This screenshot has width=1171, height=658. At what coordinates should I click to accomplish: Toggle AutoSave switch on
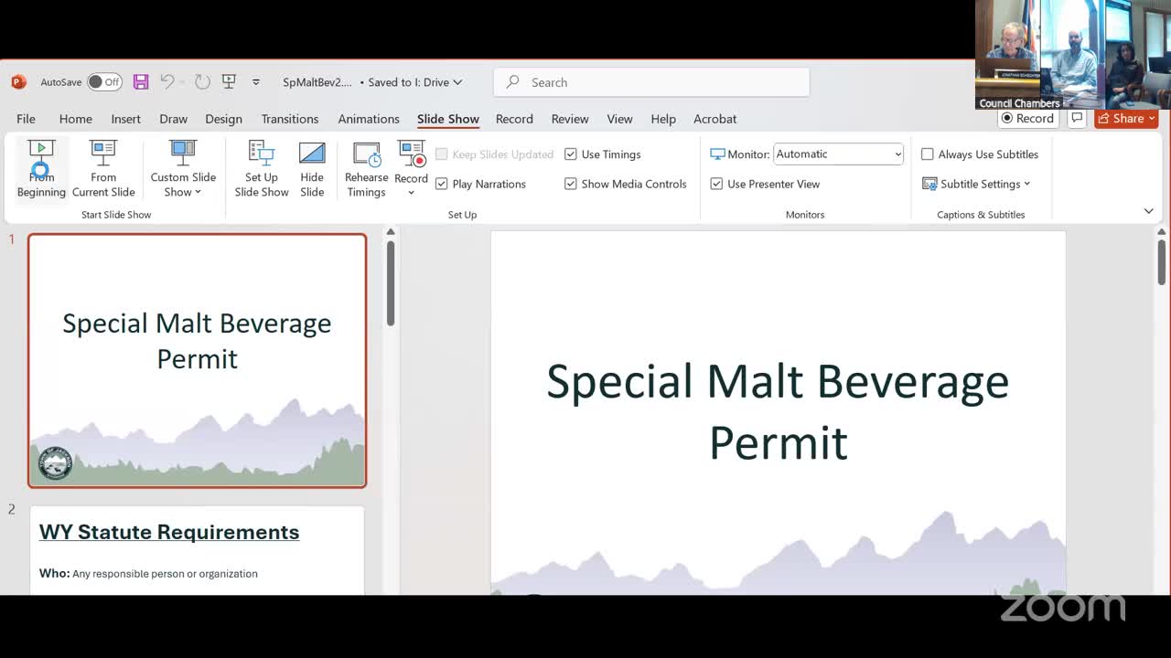click(x=104, y=82)
